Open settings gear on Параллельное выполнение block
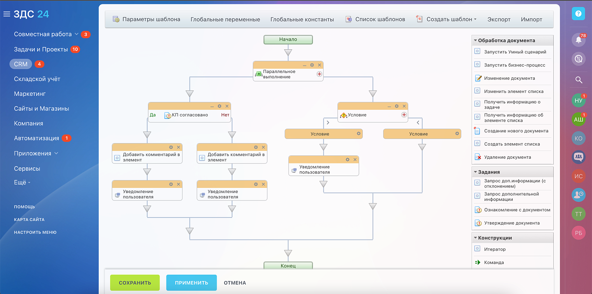 tap(311, 64)
